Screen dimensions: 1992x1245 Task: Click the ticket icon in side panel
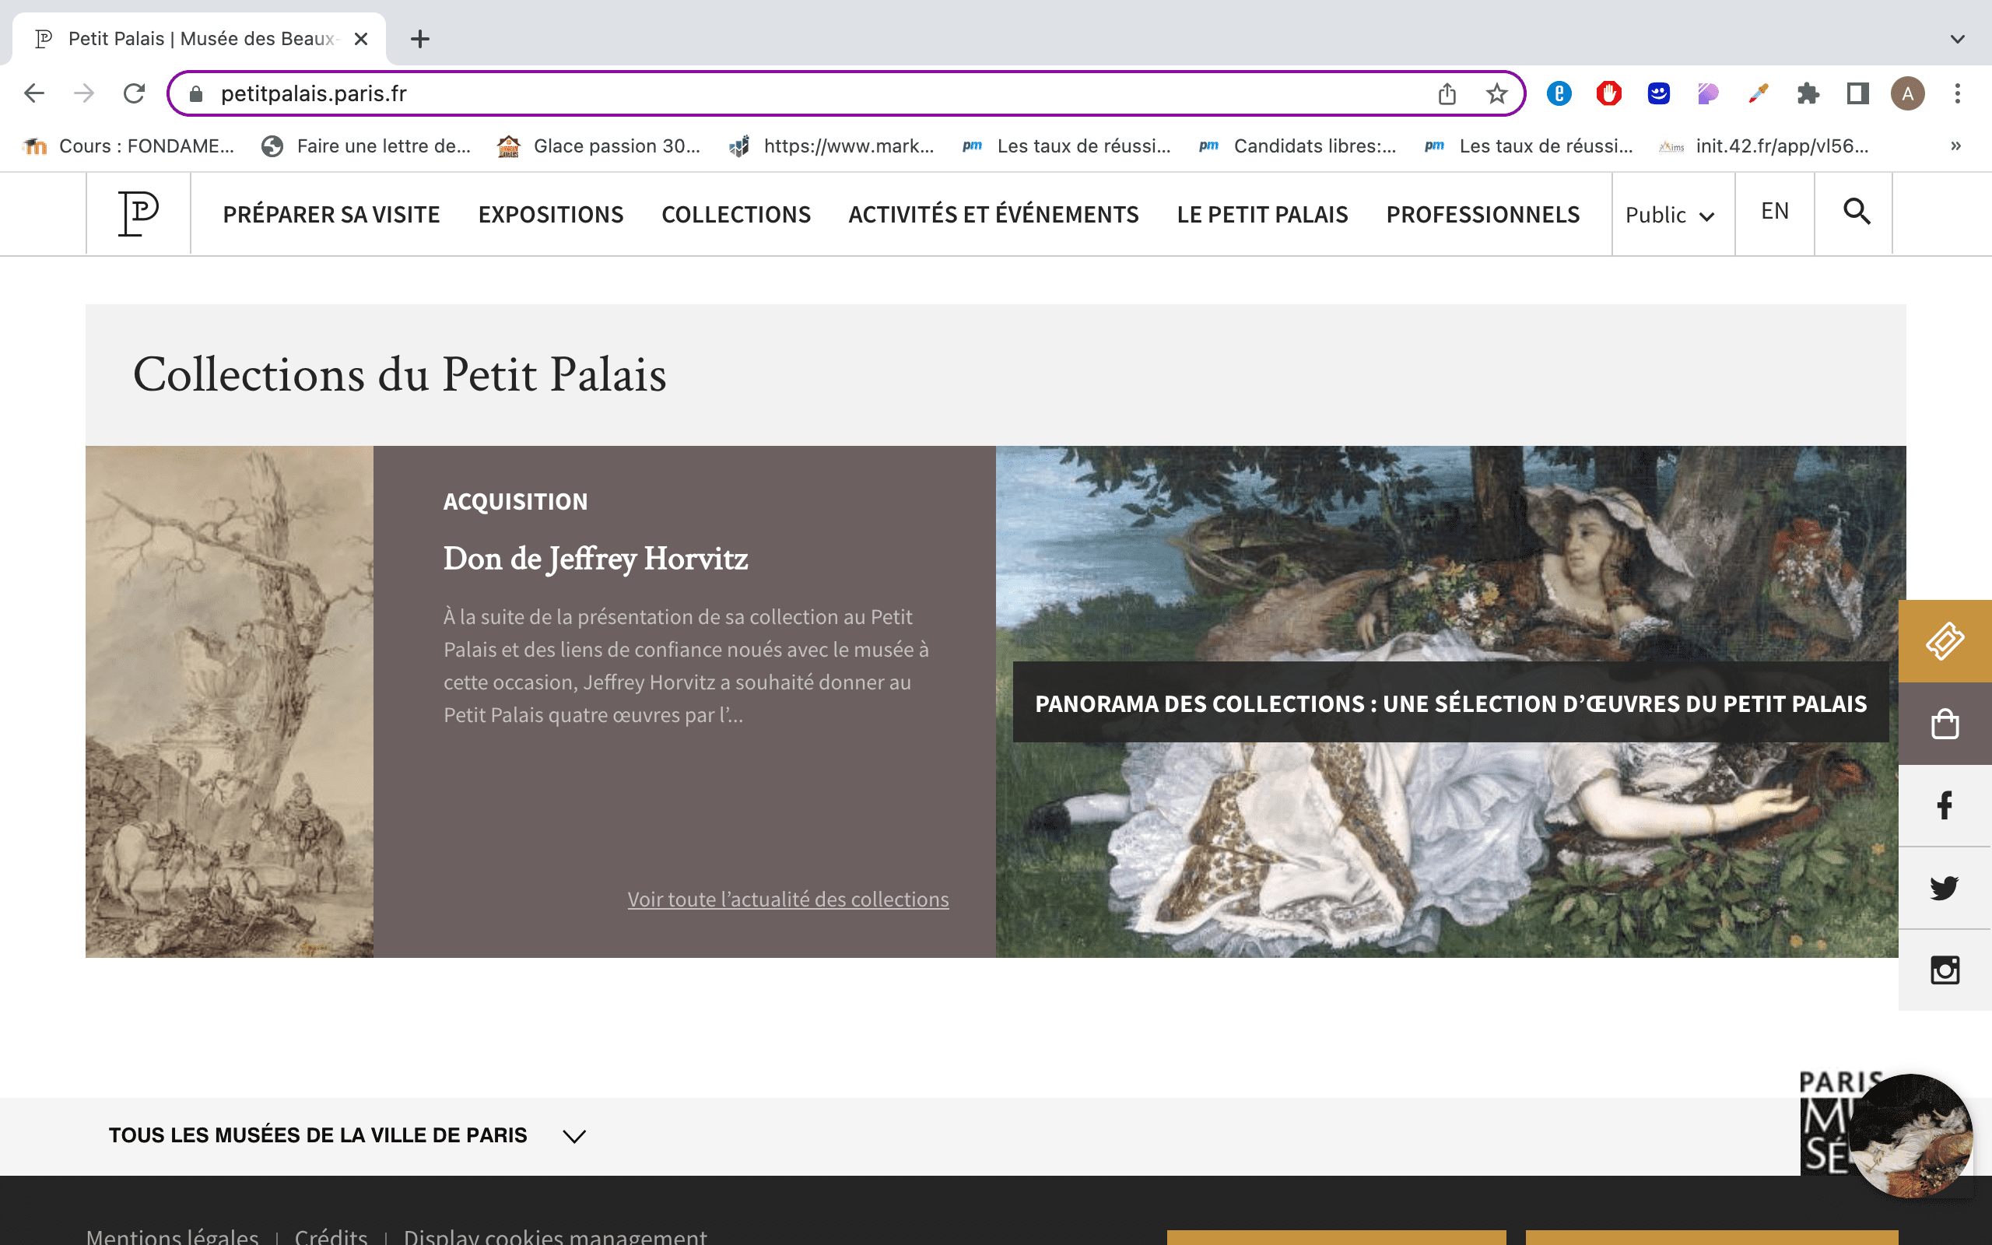1945,641
